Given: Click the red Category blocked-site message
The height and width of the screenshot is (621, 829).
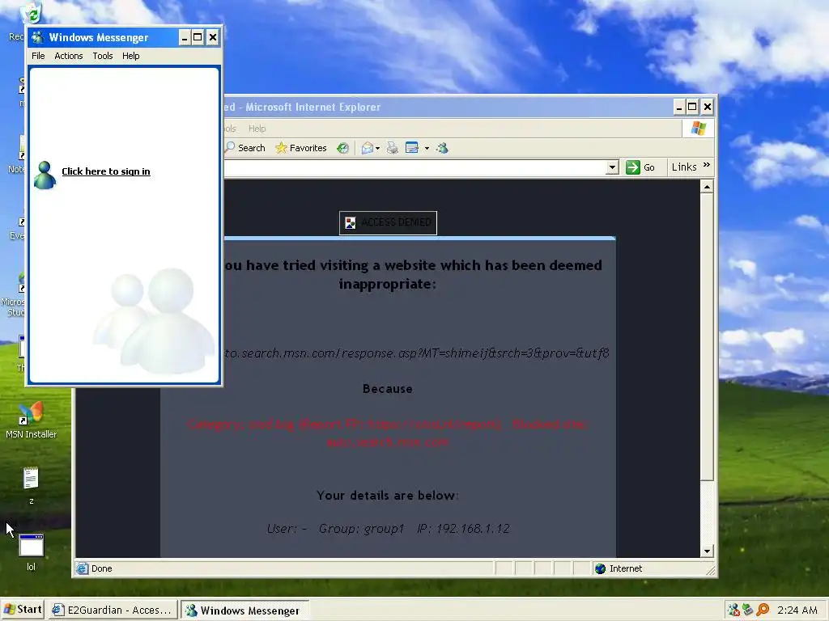Looking at the screenshot, I should pyautogui.click(x=388, y=433).
